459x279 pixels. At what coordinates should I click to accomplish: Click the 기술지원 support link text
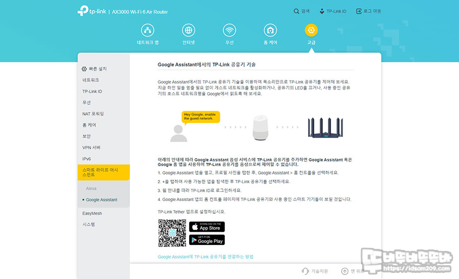click(x=319, y=271)
